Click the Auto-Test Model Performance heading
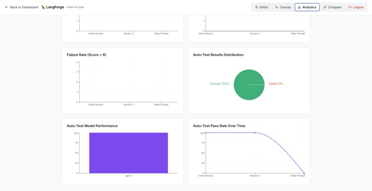Viewport: 372px width, 191px height. (x=92, y=126)
